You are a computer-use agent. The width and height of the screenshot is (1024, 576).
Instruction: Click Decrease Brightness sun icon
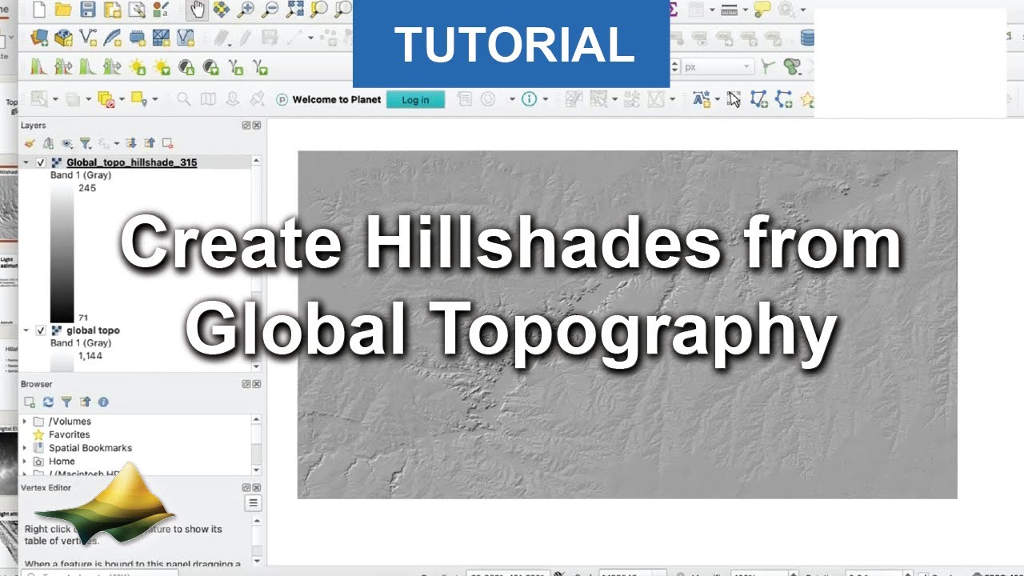click(162, 67)
